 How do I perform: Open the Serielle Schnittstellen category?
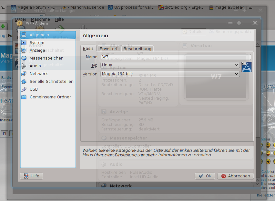pos(48,82)
